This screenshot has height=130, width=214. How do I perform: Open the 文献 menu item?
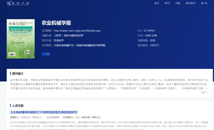178,3
